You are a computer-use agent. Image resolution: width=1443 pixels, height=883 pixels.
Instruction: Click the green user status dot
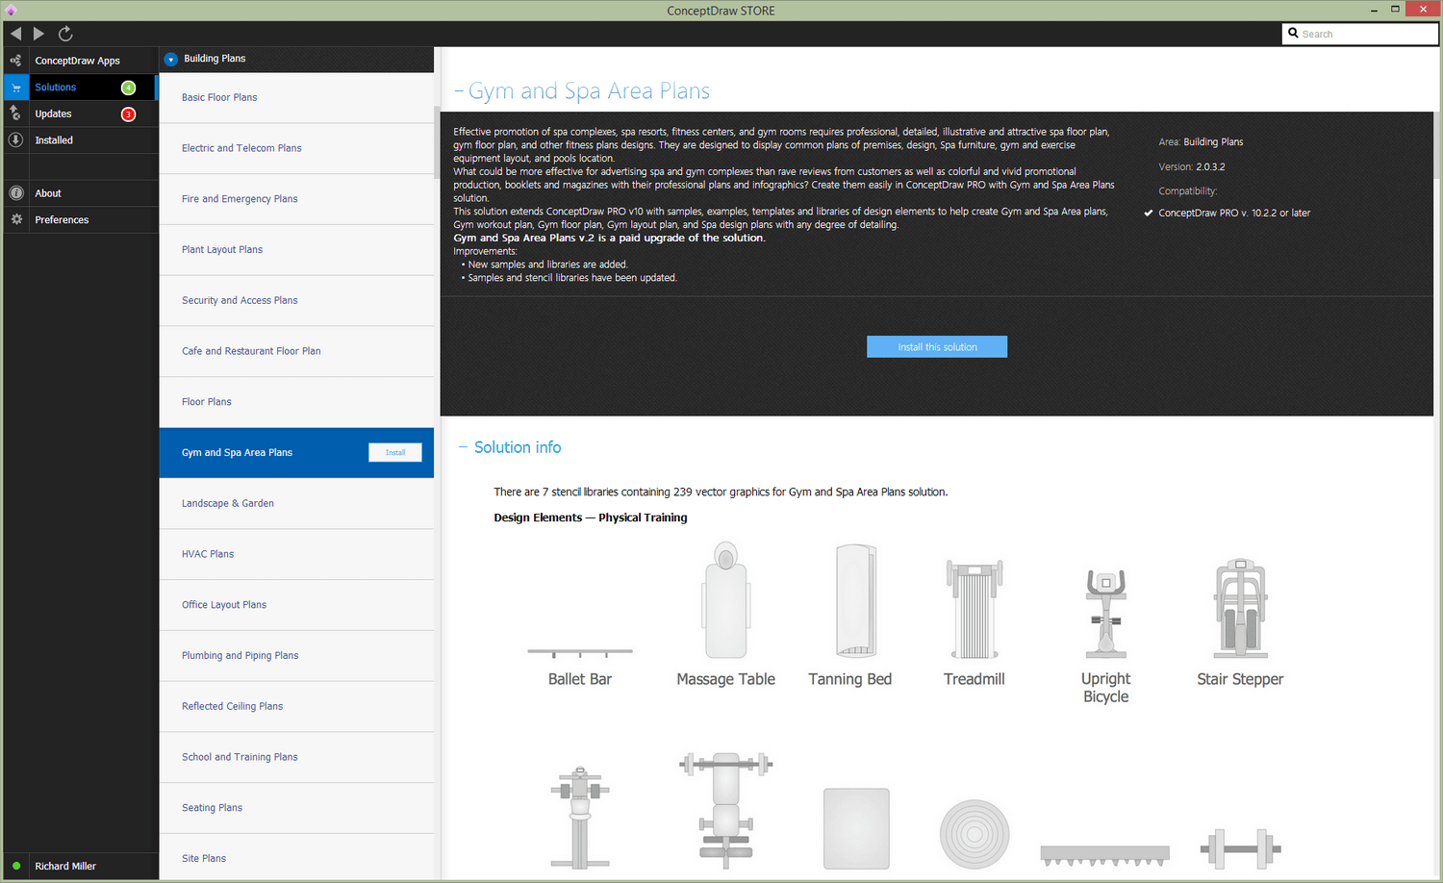coord(16,866)
